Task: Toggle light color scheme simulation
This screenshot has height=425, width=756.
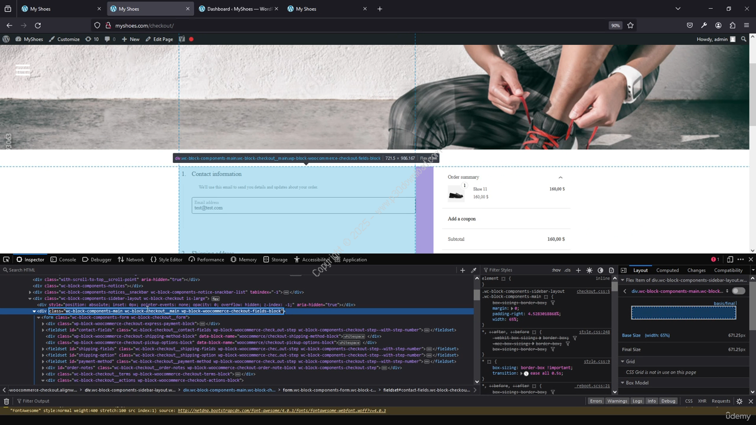Action: pyautogui.click(x=589, y=270)
